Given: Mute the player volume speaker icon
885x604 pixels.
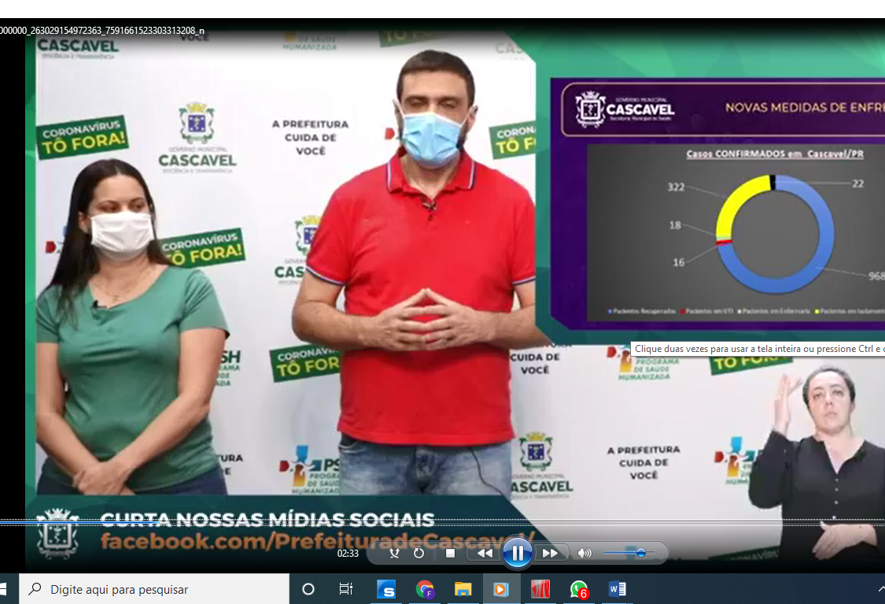Looking at the screenshot, I should (x=584, y=553).
